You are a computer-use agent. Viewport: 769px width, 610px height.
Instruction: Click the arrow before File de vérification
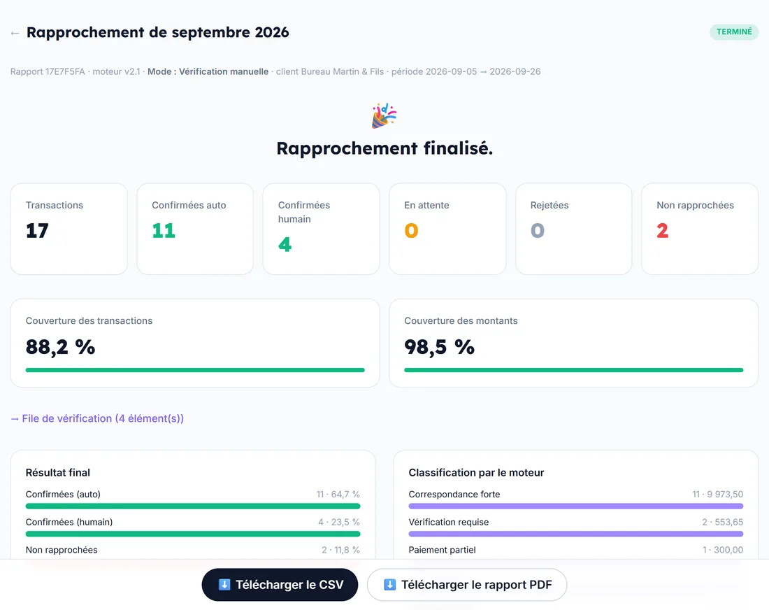tap(15, 418)
